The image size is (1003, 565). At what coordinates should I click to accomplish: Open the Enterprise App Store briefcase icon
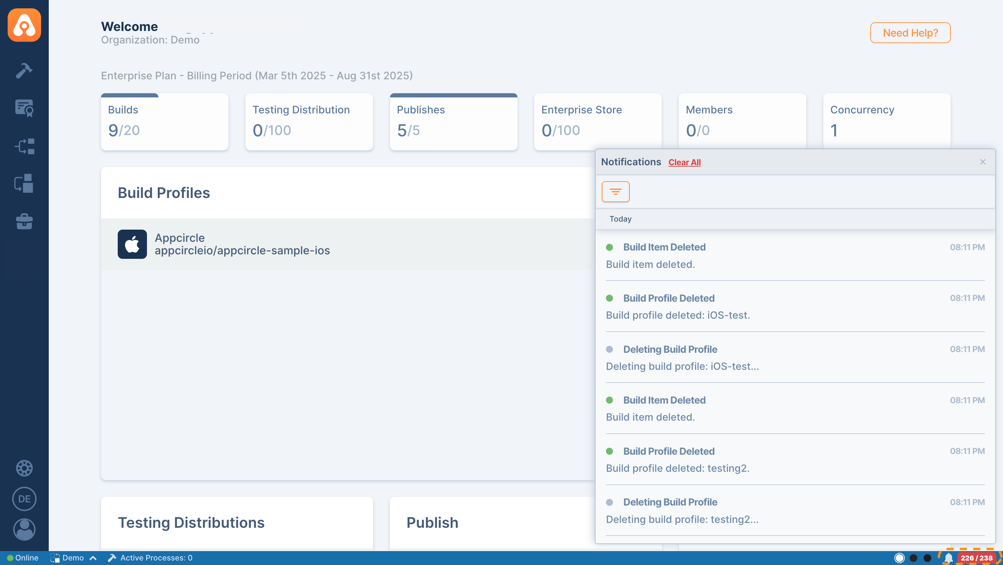pyautogui.click(x=24, y=221)
